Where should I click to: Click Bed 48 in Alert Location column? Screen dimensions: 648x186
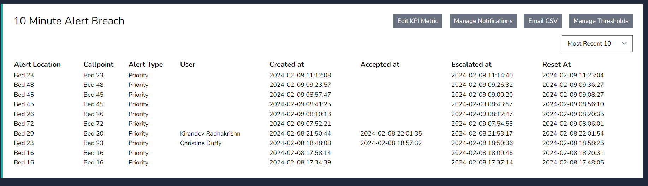click(24, 85)
